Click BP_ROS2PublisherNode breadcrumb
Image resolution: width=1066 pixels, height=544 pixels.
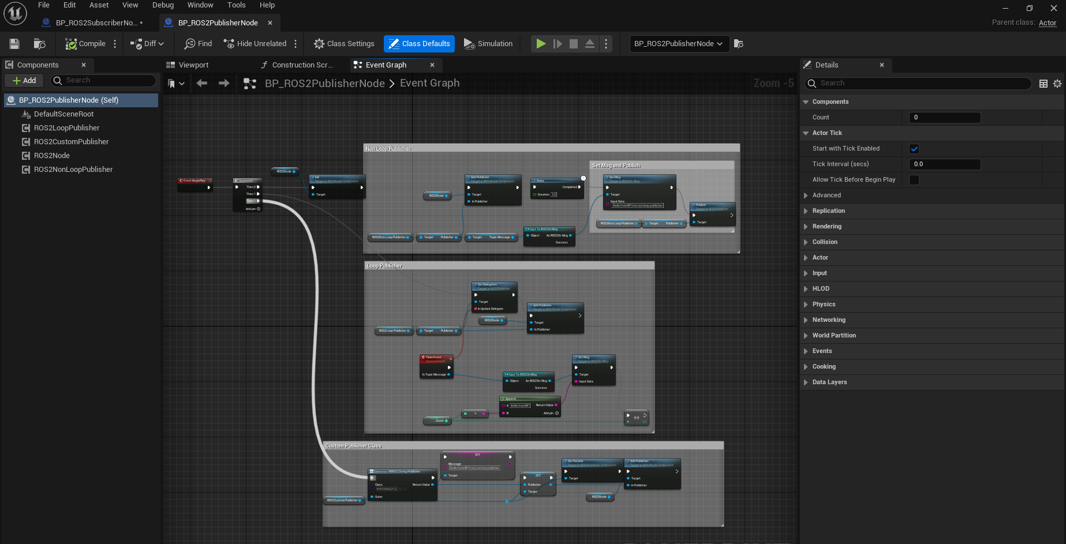(325, 84)
